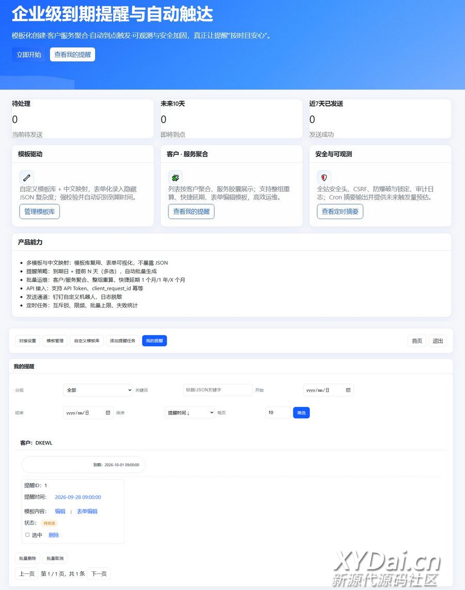Open the calendar picker for 结束 date
The width and height of the screenshot is (465, 590).
pyautogui.click(x=108, y=413)
